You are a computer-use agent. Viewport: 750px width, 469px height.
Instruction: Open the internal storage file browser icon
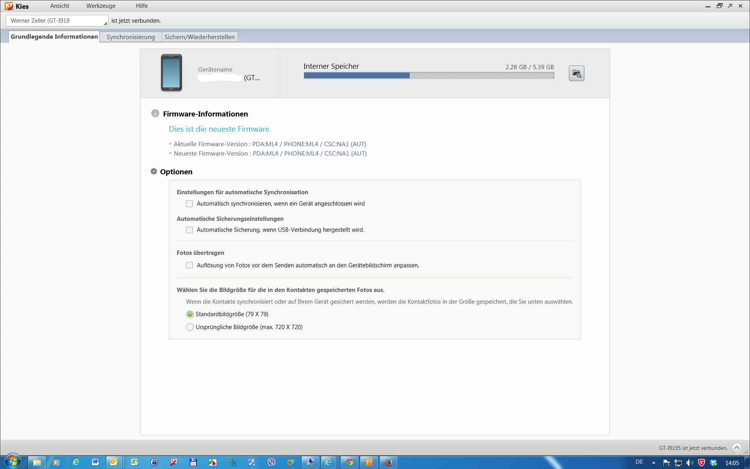576,73
